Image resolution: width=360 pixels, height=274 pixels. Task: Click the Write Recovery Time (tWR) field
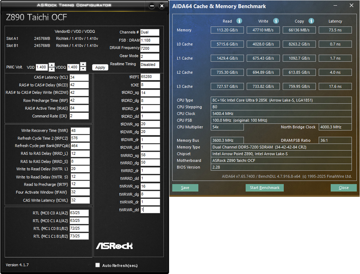(80, 130)
